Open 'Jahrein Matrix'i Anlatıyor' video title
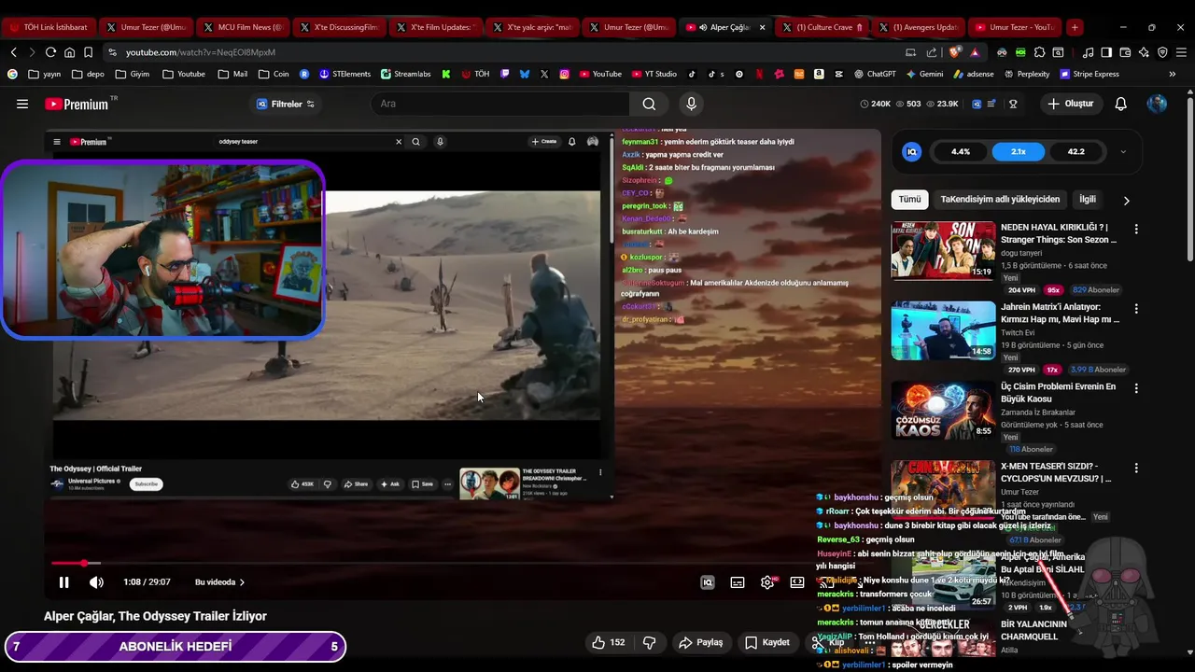The image size is (1195, 672). click(1060, 313)
